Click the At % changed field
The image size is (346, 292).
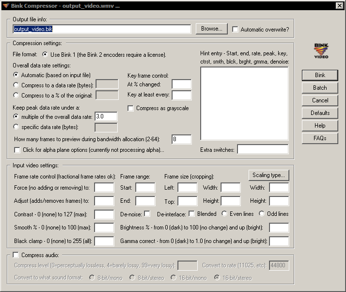tap(182, 84)
